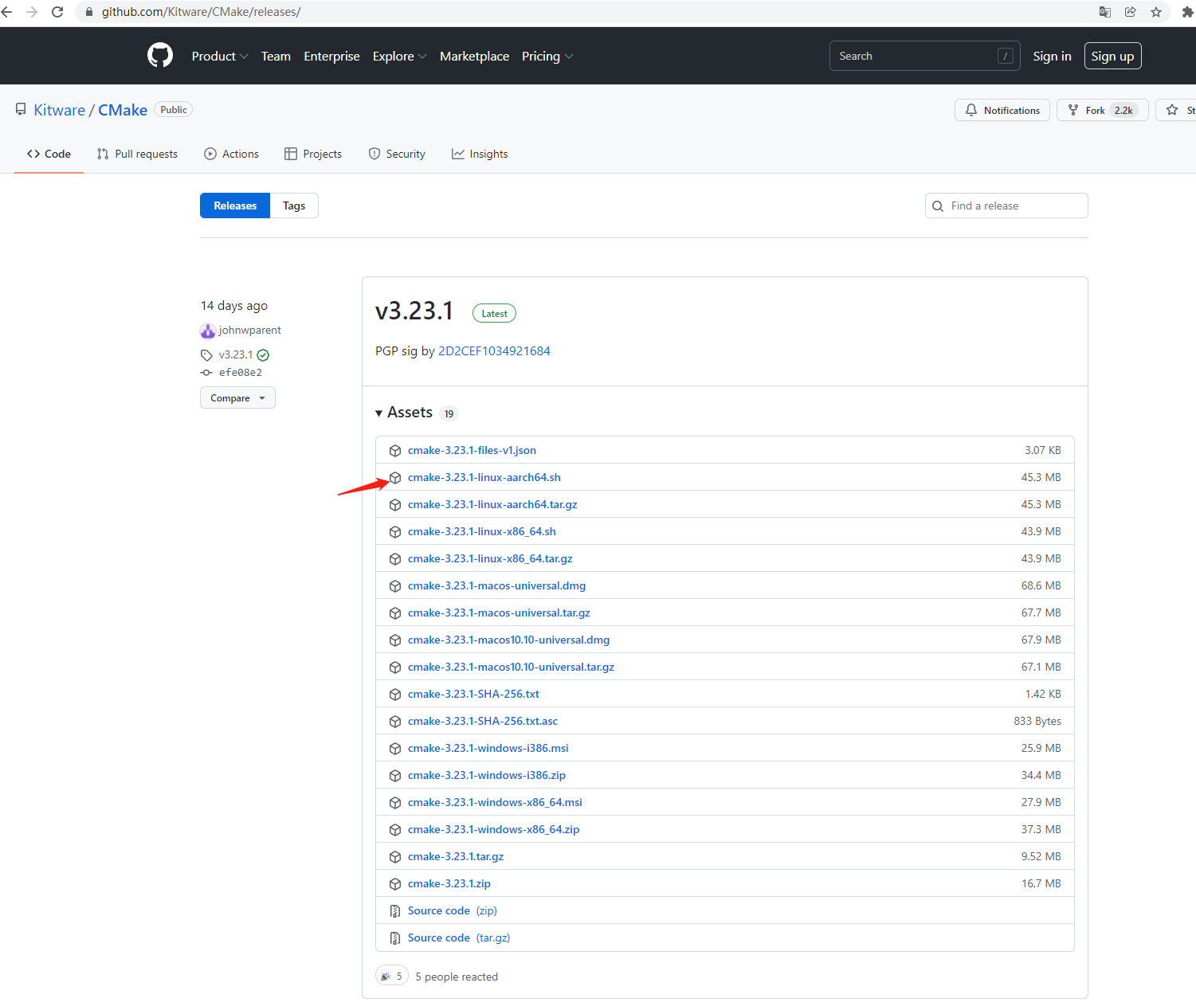1196x1006 pixels.
Task: Click Sign in
Action: 1052,57
